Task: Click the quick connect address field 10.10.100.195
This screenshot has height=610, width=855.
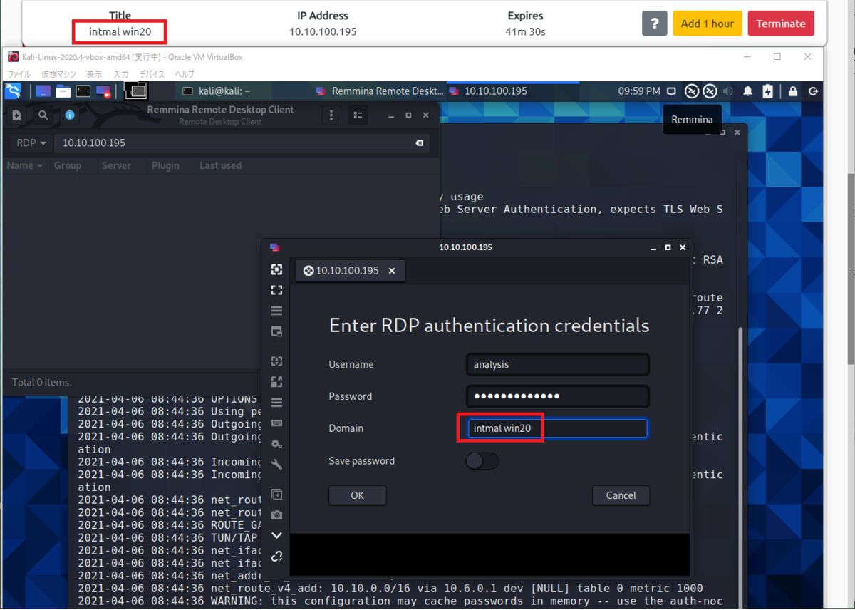Action: (x=242, y=143)
